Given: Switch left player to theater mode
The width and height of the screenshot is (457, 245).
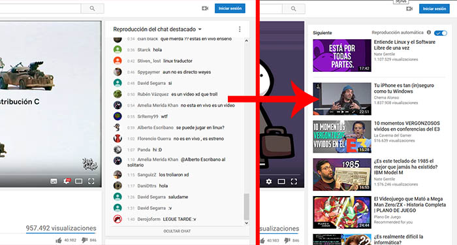Looking at the screenshot, I should [79, 182].
